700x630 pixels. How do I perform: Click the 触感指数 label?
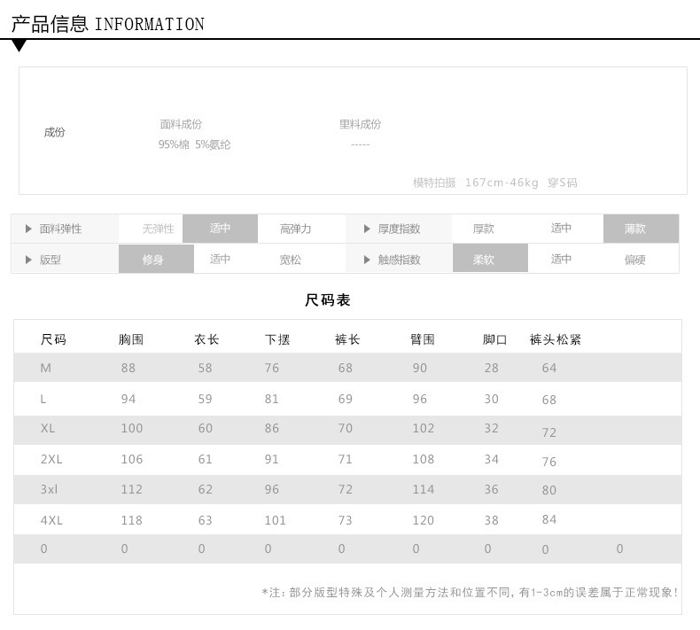(399, 260)
